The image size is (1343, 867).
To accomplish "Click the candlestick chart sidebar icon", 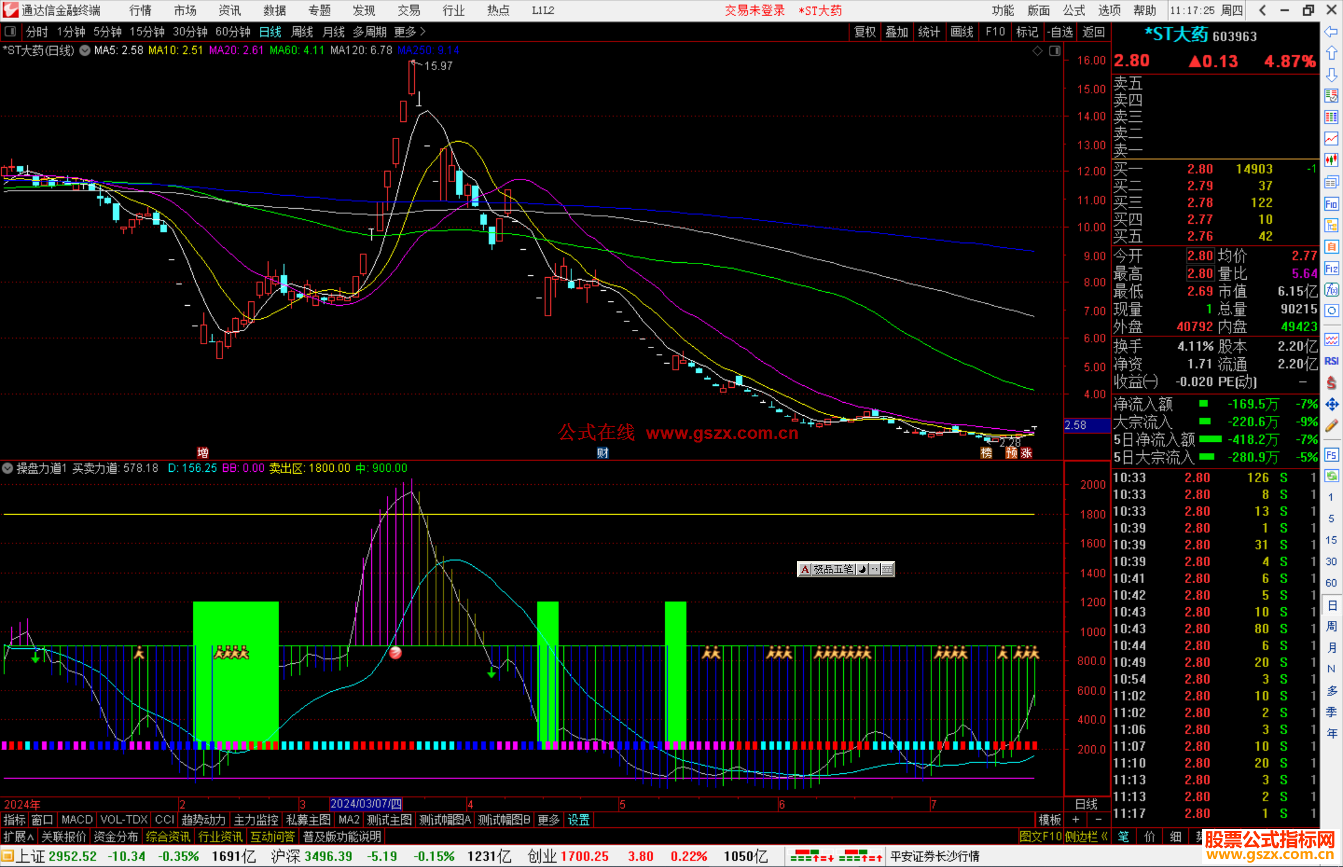I will [1331, 160].
